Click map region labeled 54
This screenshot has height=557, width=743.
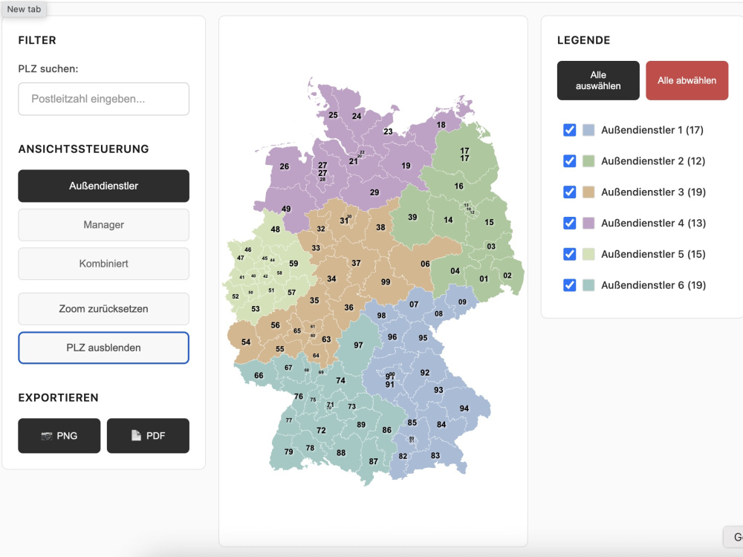(x=246, y=342)
